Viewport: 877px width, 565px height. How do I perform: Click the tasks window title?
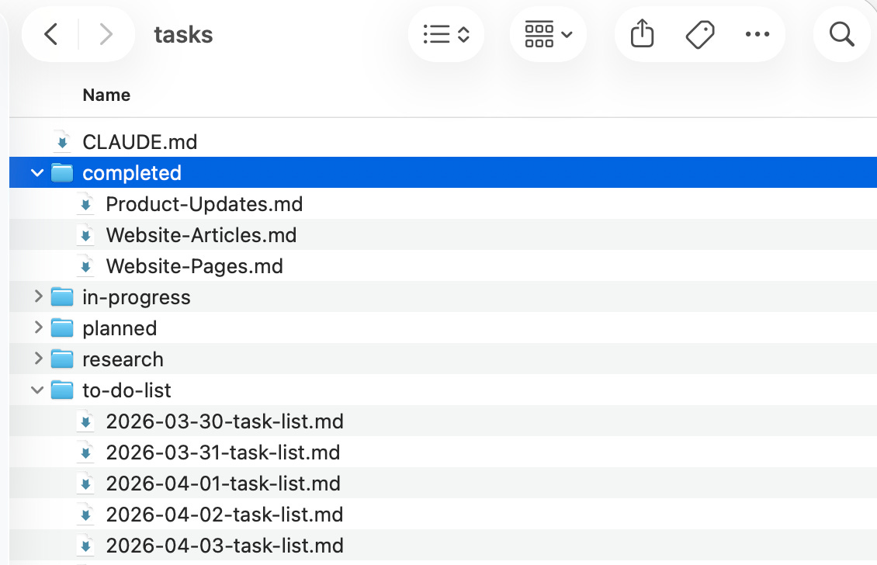[183, 35]
